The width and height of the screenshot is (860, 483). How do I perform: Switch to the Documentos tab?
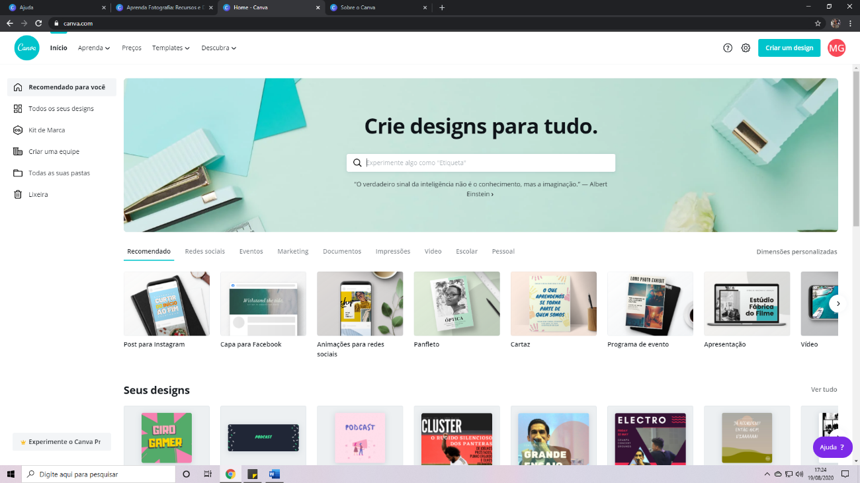(342, 251)
